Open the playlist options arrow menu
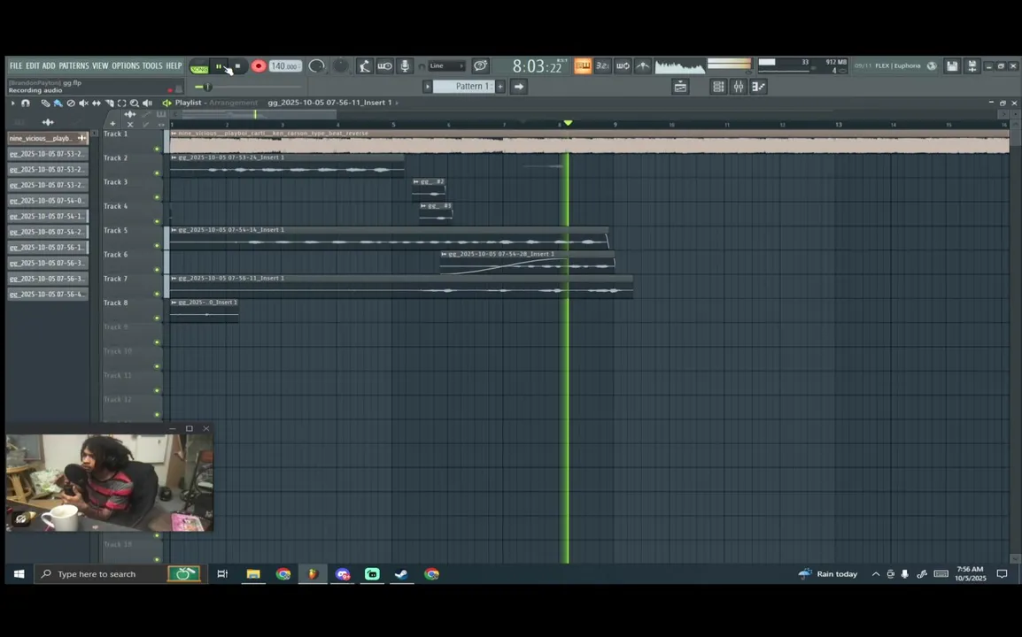1022x637 pixels. (12, 103)
